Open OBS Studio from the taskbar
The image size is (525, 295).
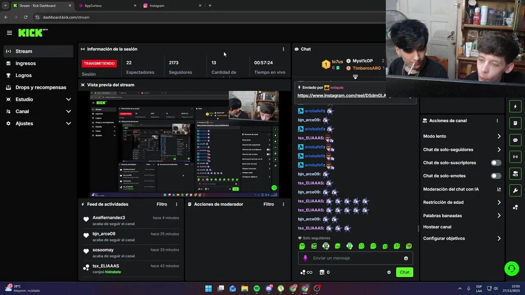[317, 288]
